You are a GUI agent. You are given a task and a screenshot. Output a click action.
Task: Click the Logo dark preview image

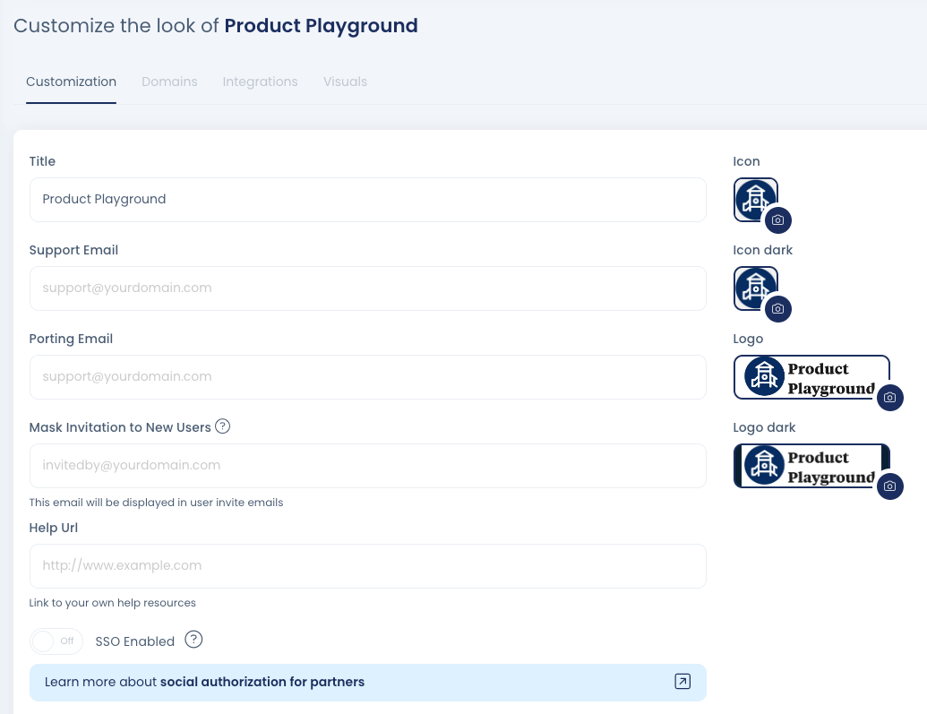click(809, 466)
